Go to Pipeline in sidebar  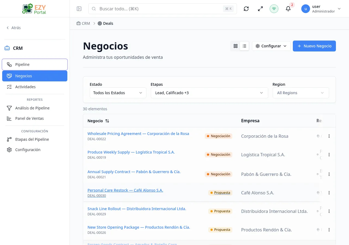click(x=35, y=65)
